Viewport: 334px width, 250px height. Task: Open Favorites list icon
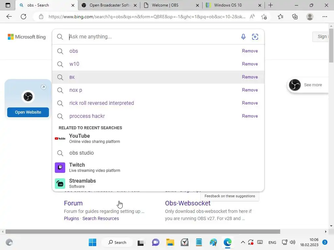coord(281,17)
